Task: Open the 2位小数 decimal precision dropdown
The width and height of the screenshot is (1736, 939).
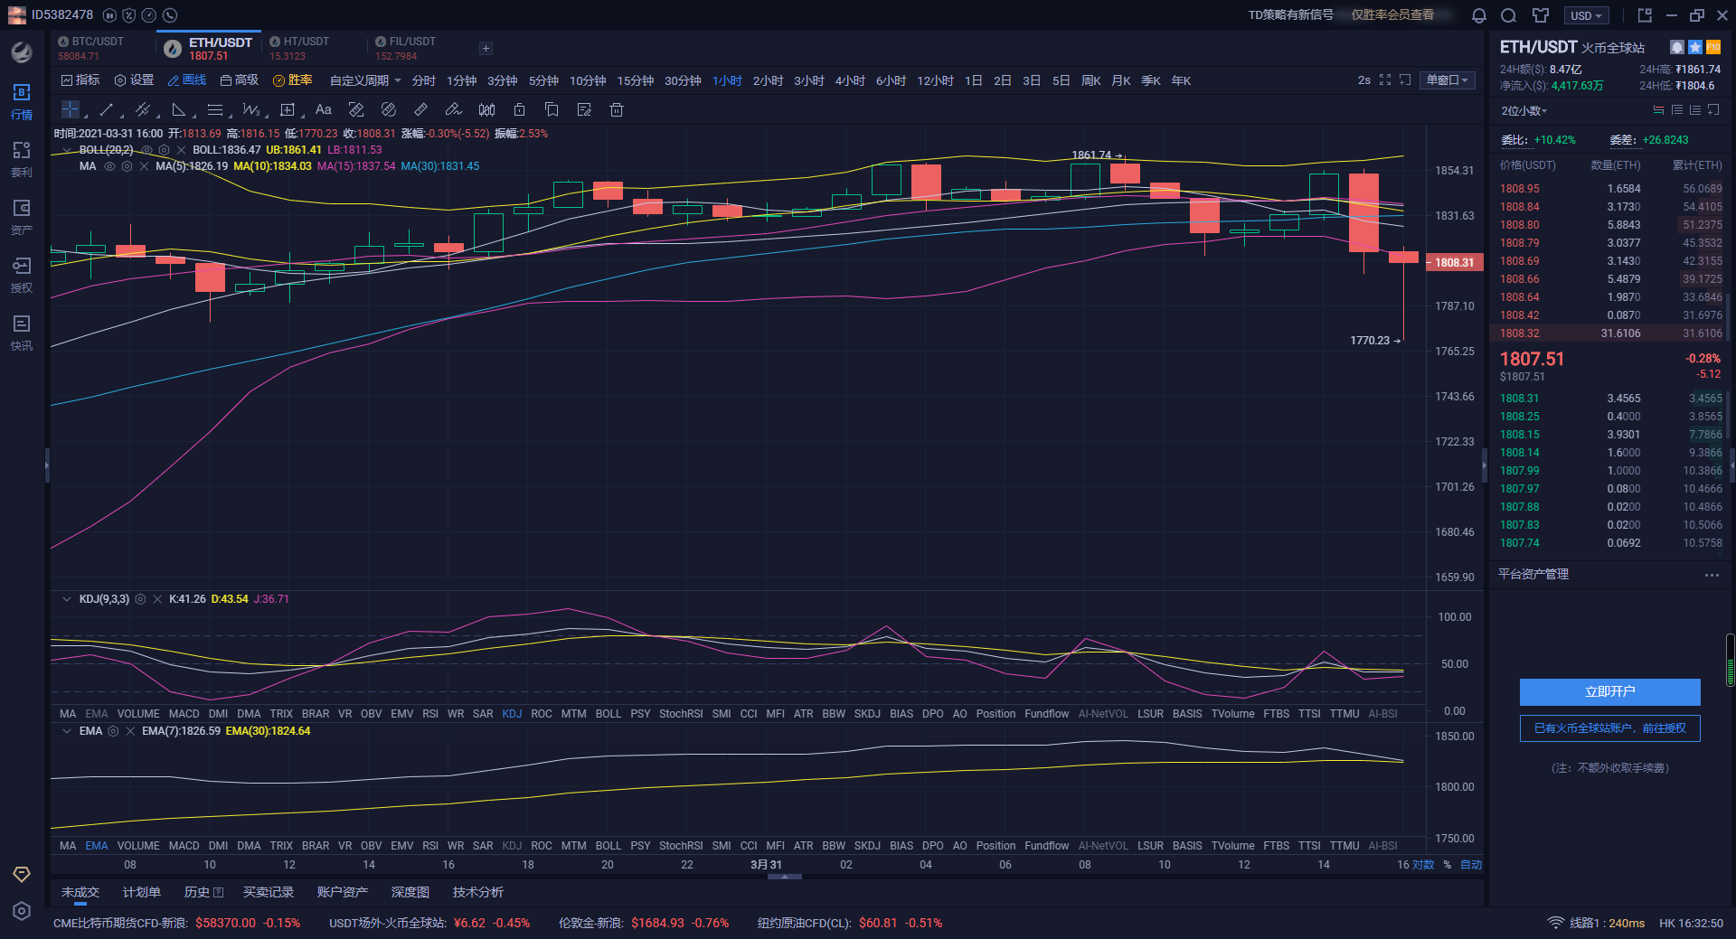Action: tap(1524, 110)
